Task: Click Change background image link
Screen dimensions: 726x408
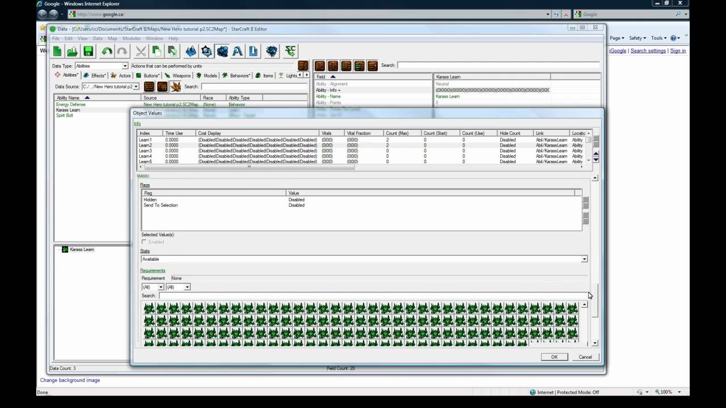Action: pyautogui.click(x=70, y=380)
